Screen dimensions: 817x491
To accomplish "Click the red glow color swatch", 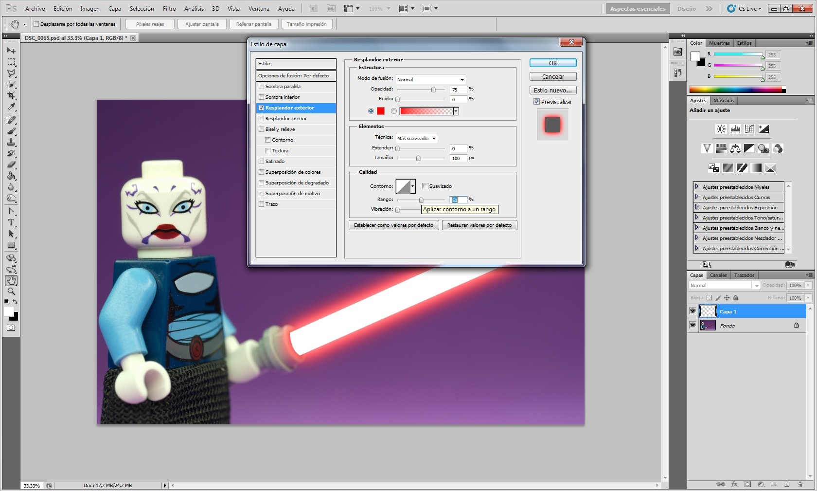I will pos(381,111).
